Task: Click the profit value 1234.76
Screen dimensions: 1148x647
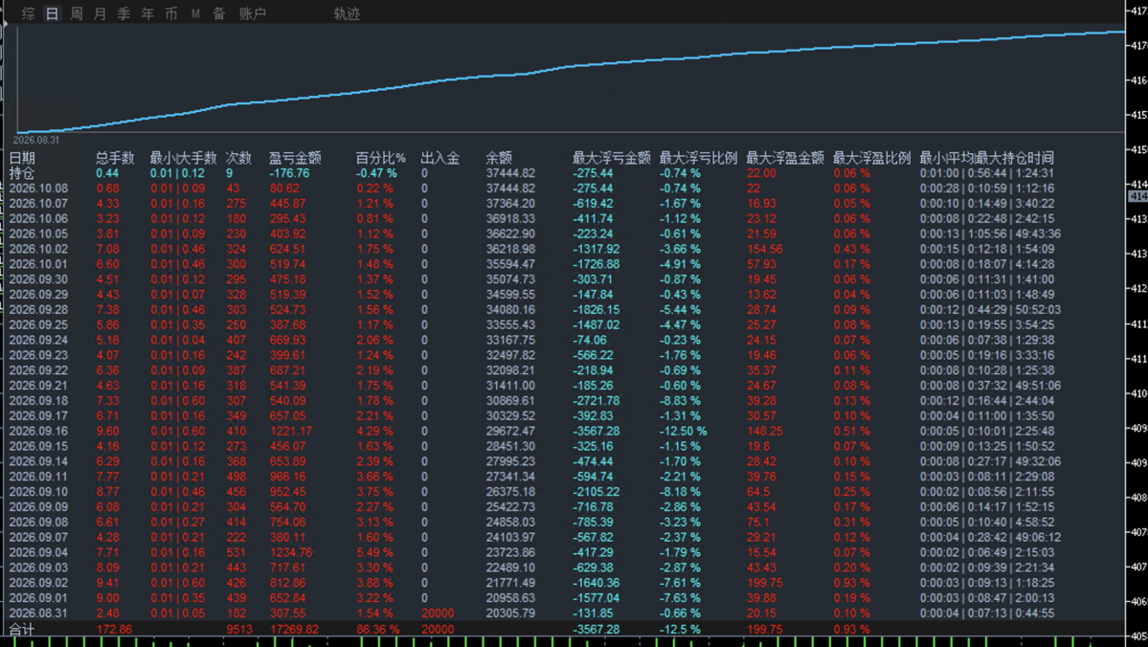Action: pyautogui.click(x=291, y=552)
